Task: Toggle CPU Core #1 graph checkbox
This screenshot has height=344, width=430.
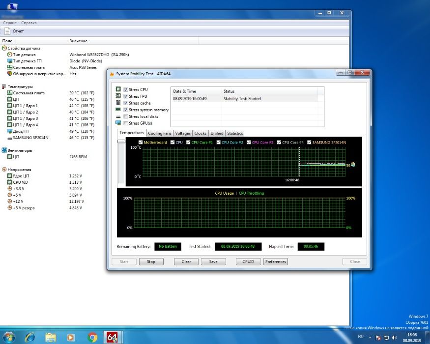Action: click(188, 143)
